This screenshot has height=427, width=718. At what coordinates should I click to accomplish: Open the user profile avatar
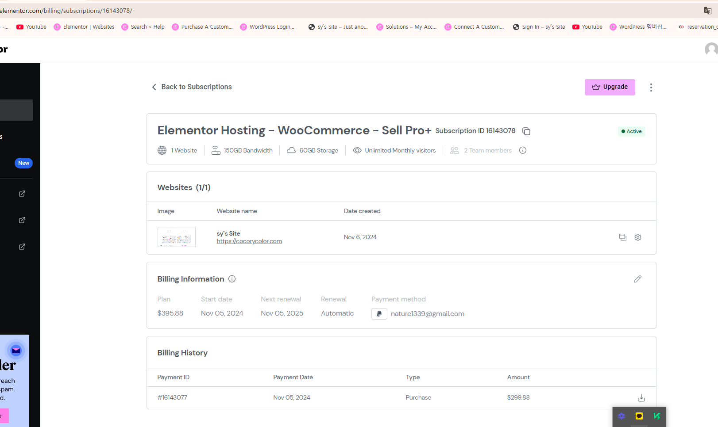click(x=711, y=49)
